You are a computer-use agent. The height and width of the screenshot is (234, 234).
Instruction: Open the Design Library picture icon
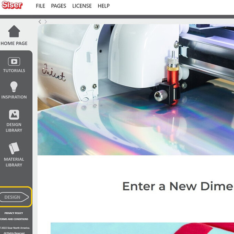click(x=14, y=115)
